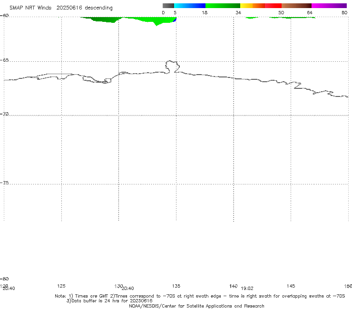352x309 pixels.
Task: Click the color scale label 5
Action: (x=175, y=12)
